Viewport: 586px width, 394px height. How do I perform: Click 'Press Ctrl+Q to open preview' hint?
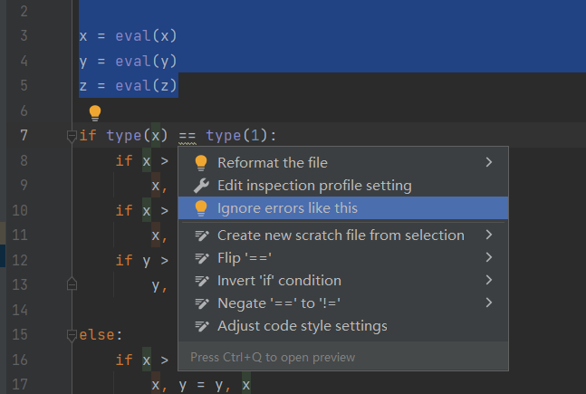pyautogui.click(x=273, y=358)
